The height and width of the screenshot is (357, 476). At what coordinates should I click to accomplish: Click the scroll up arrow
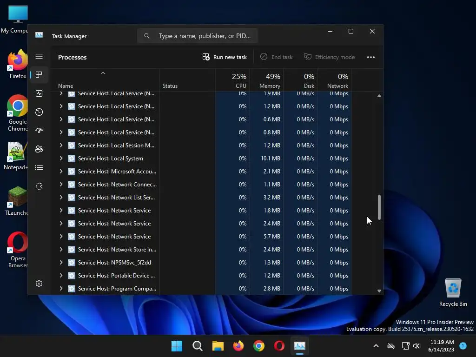pos(379,96)
